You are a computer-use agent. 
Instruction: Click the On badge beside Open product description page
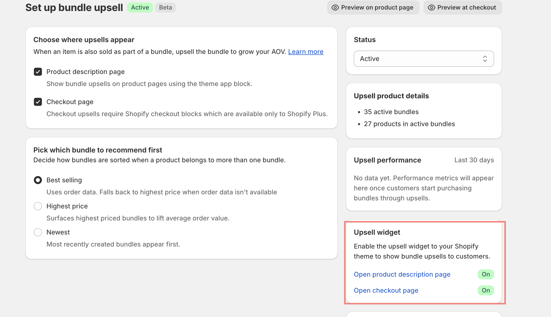[x=486, y=274]
